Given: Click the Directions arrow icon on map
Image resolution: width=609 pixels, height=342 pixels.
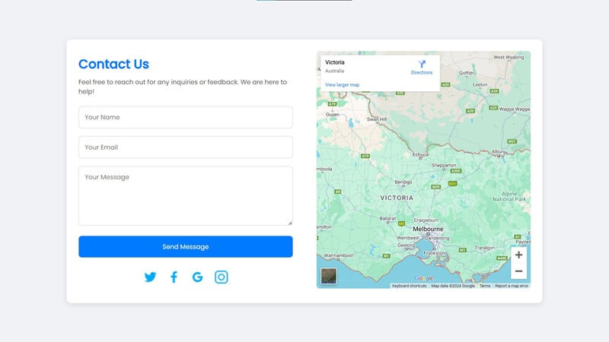Looking at the screenshot, I should [x=422, y=64].
